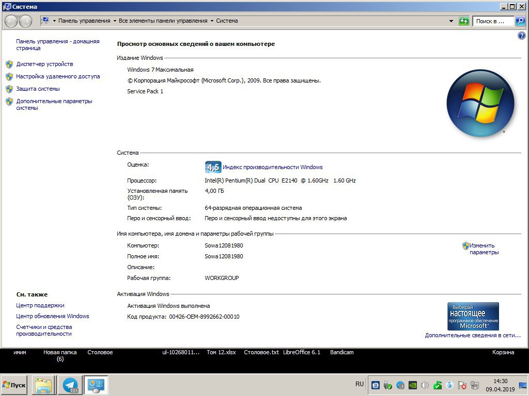Click the Bandicam desktop label

342,352
